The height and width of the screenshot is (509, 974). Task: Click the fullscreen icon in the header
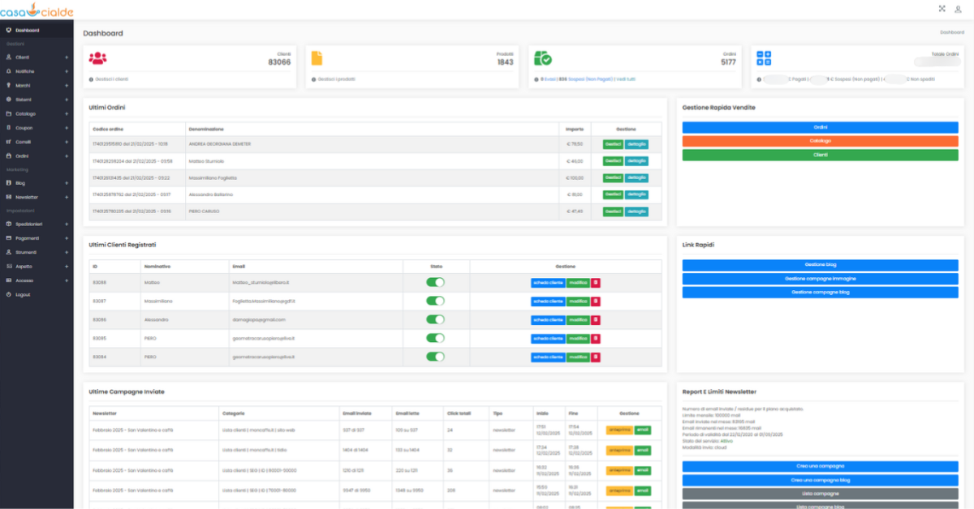click(942, 9)
